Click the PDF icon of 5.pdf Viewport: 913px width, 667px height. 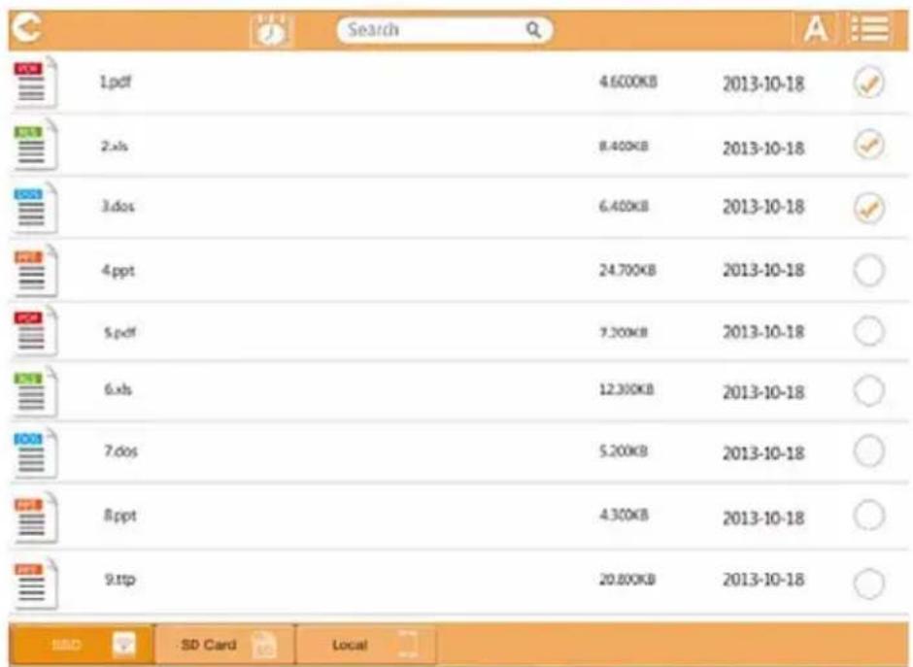[x=35, y=331]
